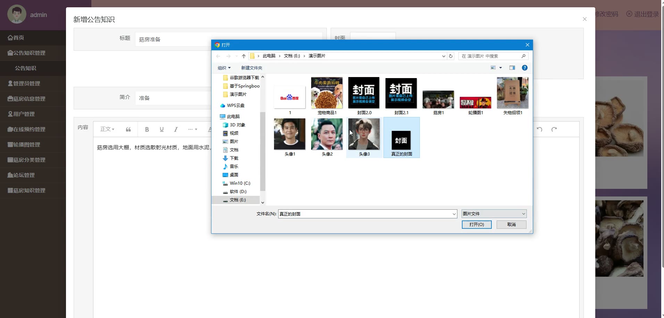The image size is (664, 318).
Task: Open the 组织 menu
Action: tap(224, 68)
